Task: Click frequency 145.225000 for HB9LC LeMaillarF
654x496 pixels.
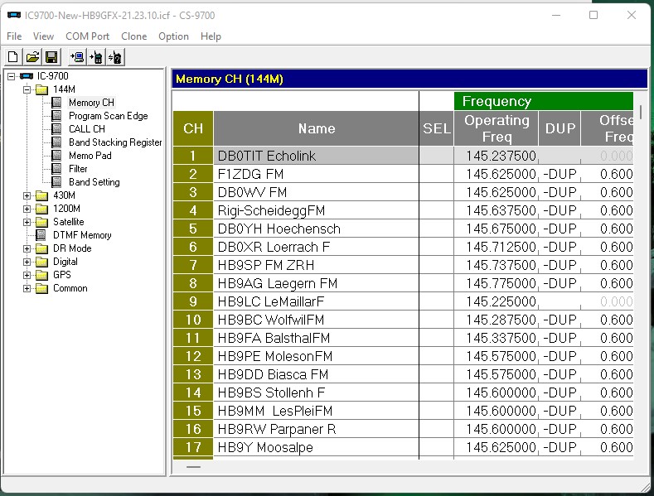Action: pyautogui.click(x=497, y=301)
